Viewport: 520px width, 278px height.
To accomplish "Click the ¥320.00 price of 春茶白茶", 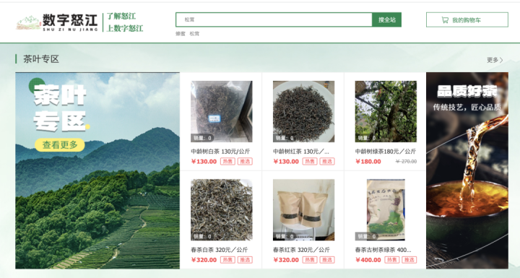I will pos(204,260).
